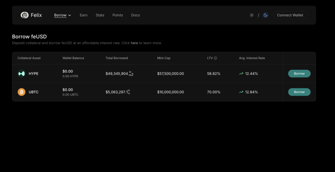The image size is (335, 172).
Task: Click the Felix lion logo icon
Action: pyautogui.click(x=25, y=15)
